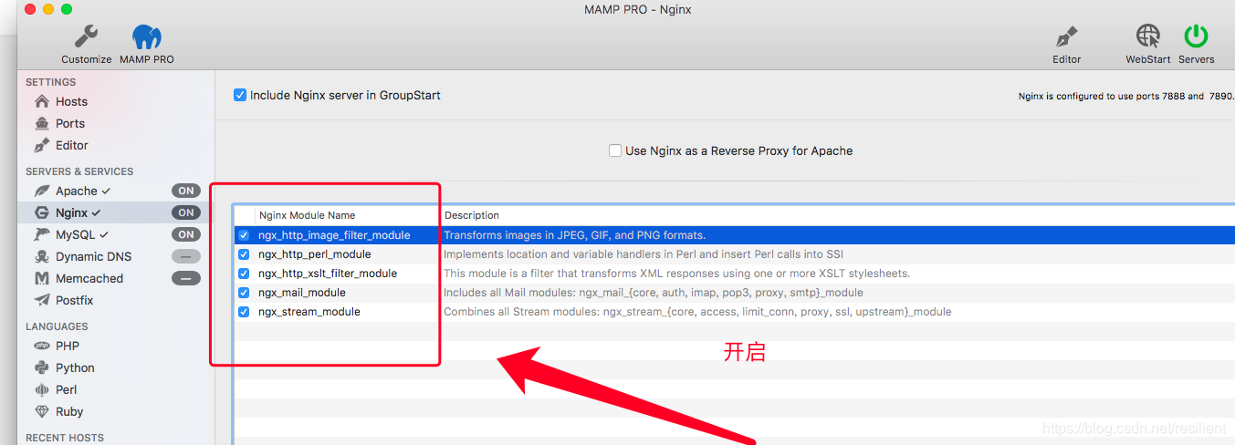Click the Apache feather icon

click(x=42, y=191)
